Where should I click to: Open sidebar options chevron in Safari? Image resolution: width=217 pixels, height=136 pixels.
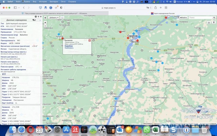[19, 8]
